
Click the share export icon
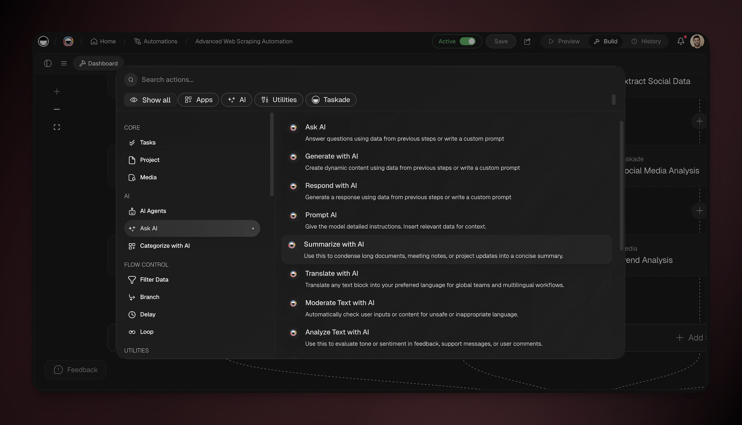coord(527,41)
